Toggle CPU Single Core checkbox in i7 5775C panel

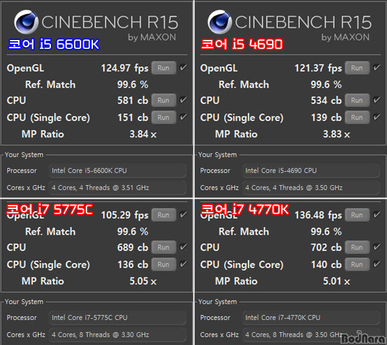point(183,264)
